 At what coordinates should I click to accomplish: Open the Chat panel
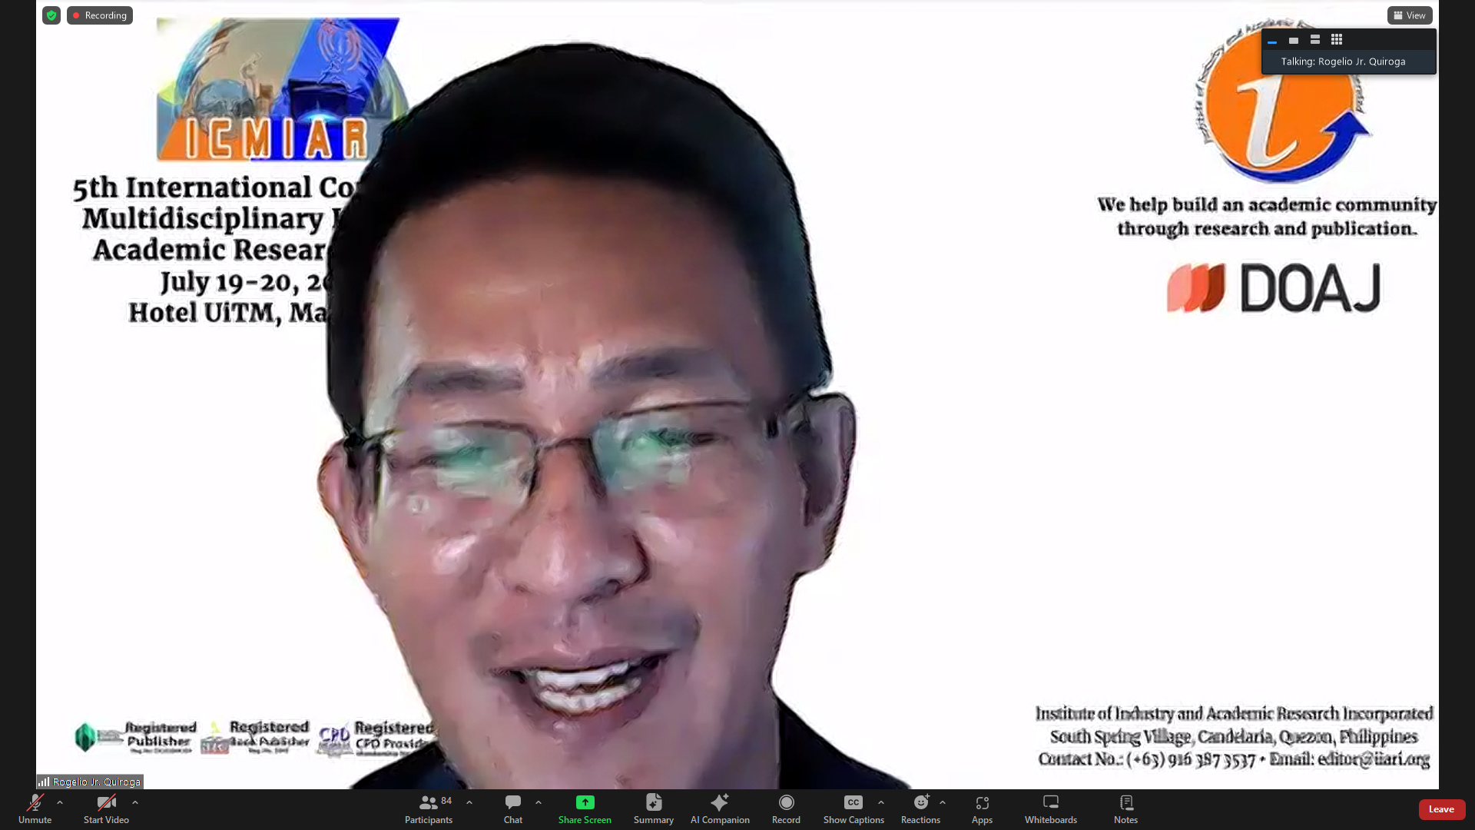point(513,808)
